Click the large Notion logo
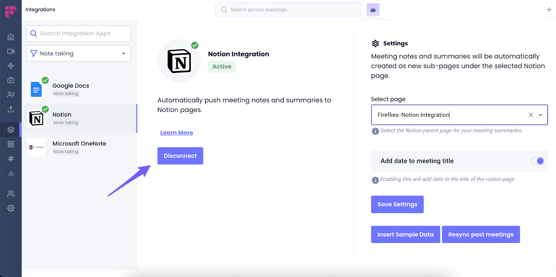 tap(179, 61)
